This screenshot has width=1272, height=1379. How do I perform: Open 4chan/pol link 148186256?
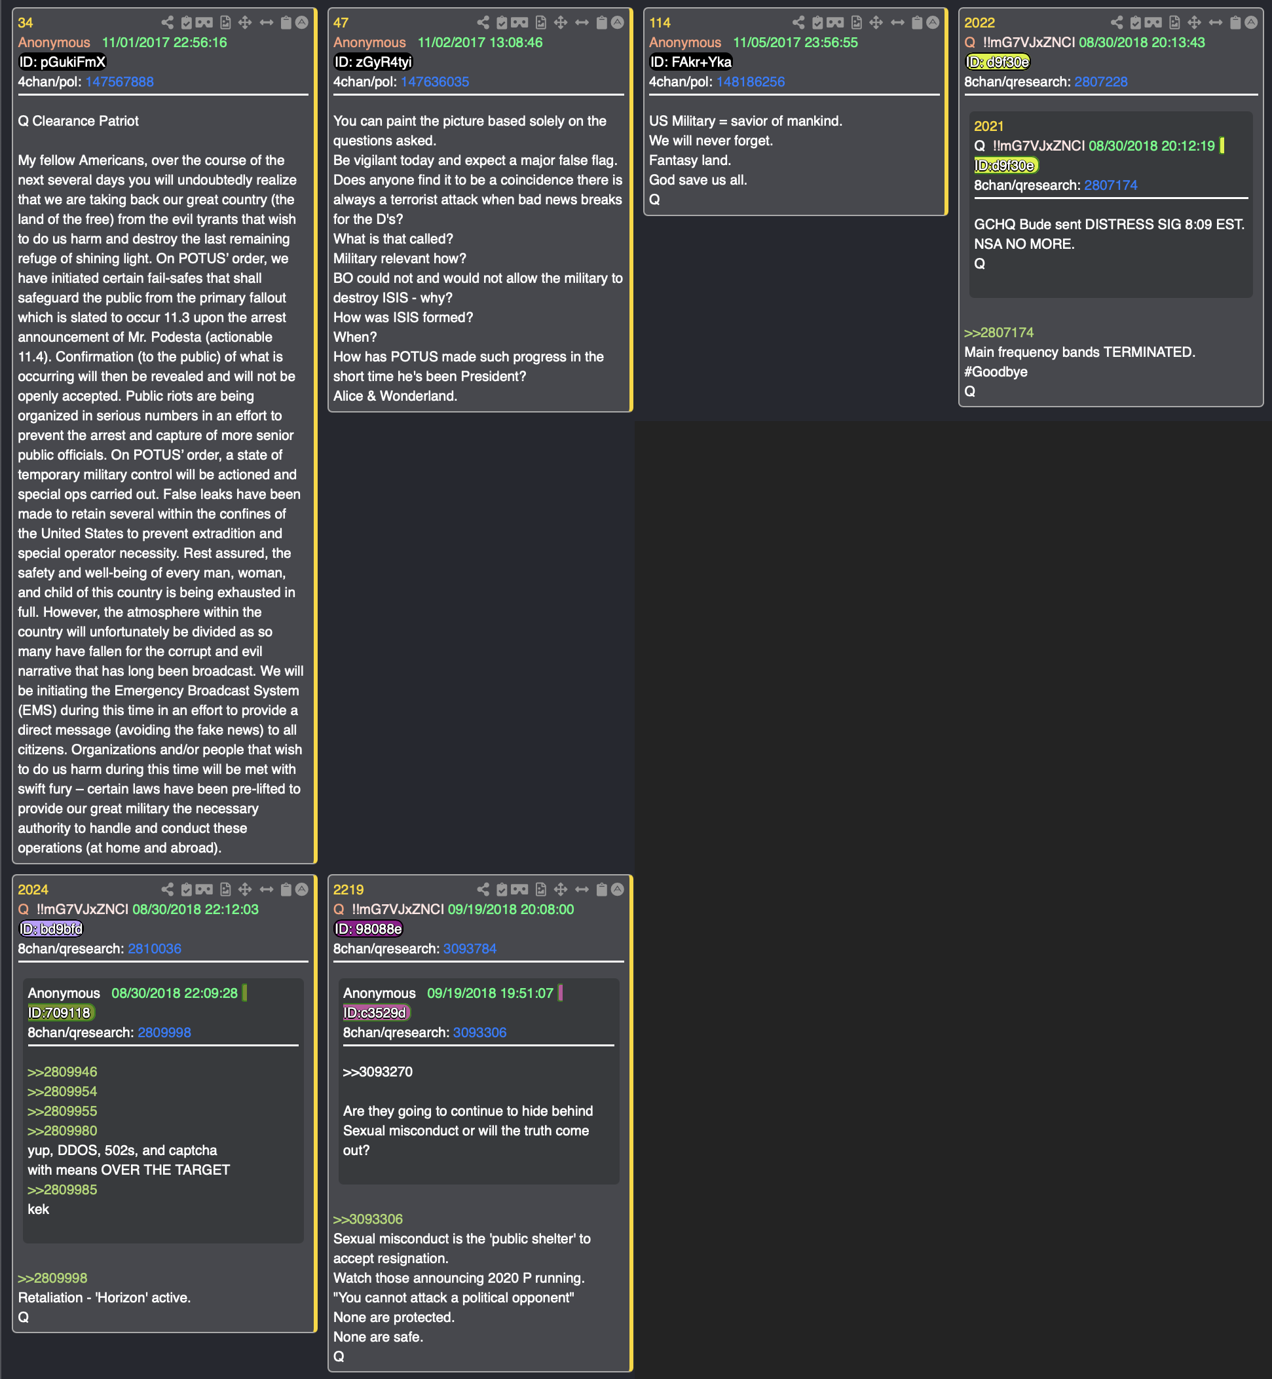pyautogui.click(x=751, y=82)
